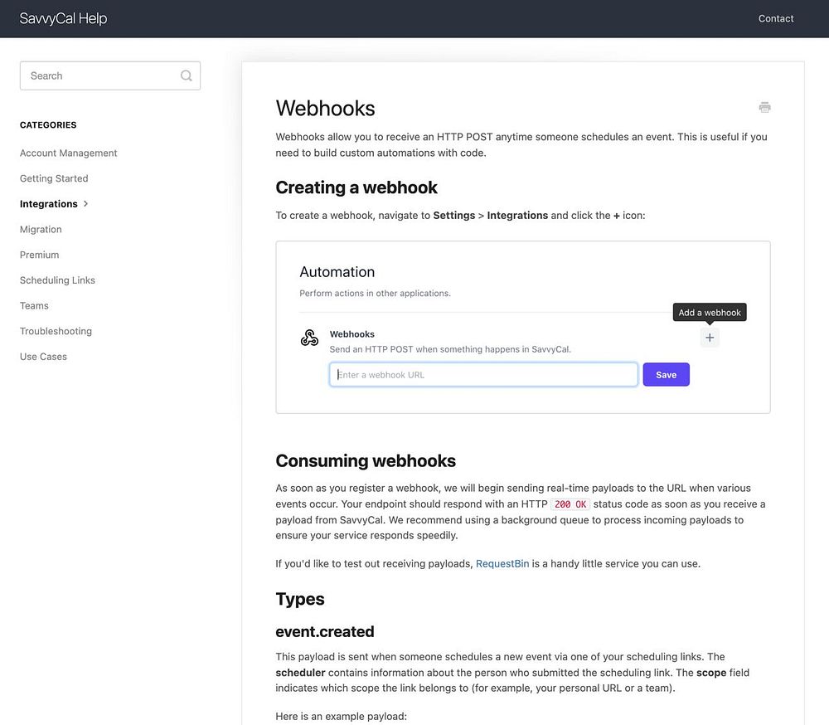
Task: Open Getting Started category
Action: pyautogui.click(x=54, y=178)
